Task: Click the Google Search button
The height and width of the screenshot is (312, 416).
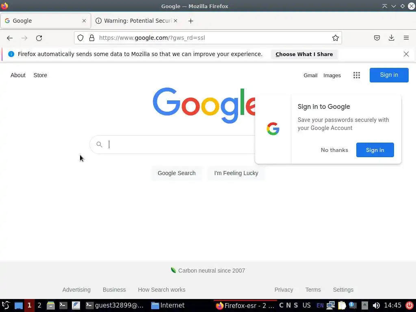Action: [176, 173]
